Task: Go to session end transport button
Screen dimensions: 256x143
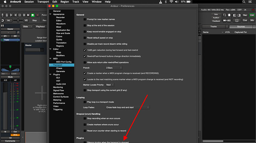Action: pyautogui.click(x=15, y=15)
